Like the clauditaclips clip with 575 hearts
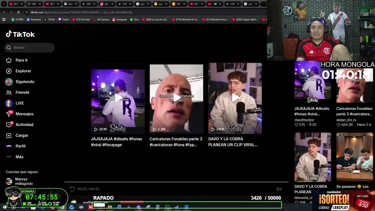This screenshot has width=375, height=211. [x=300, y=125]
